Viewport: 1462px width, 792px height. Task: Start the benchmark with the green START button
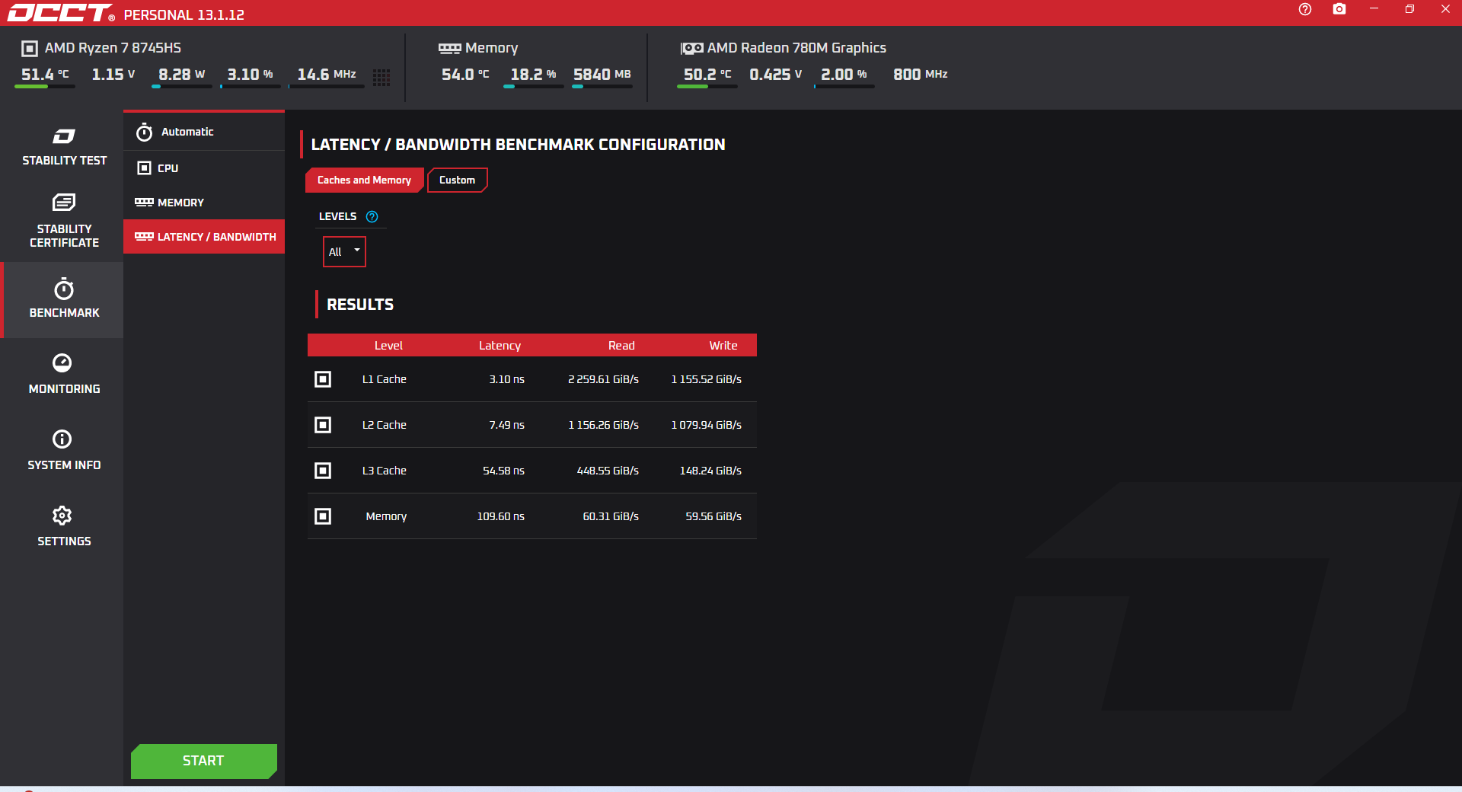[x=204, y=761]
